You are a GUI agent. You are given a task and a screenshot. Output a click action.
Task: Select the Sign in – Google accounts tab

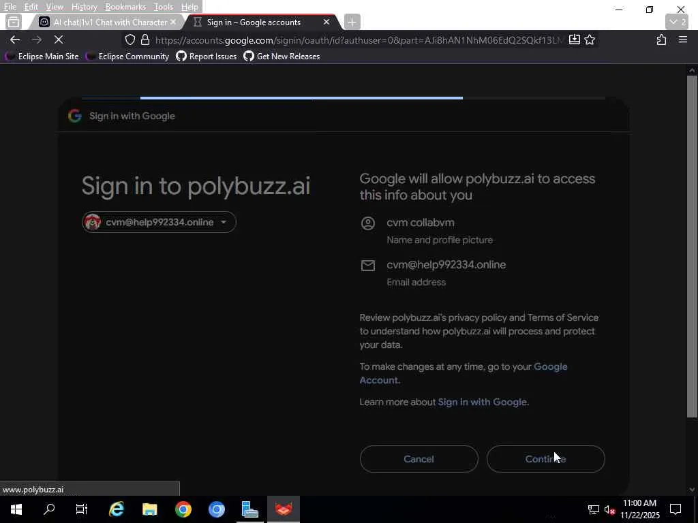coord(262,22)
